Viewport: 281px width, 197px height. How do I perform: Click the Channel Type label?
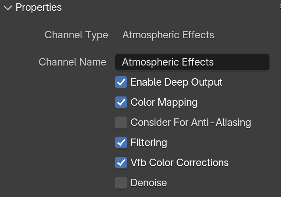point(76,35)
